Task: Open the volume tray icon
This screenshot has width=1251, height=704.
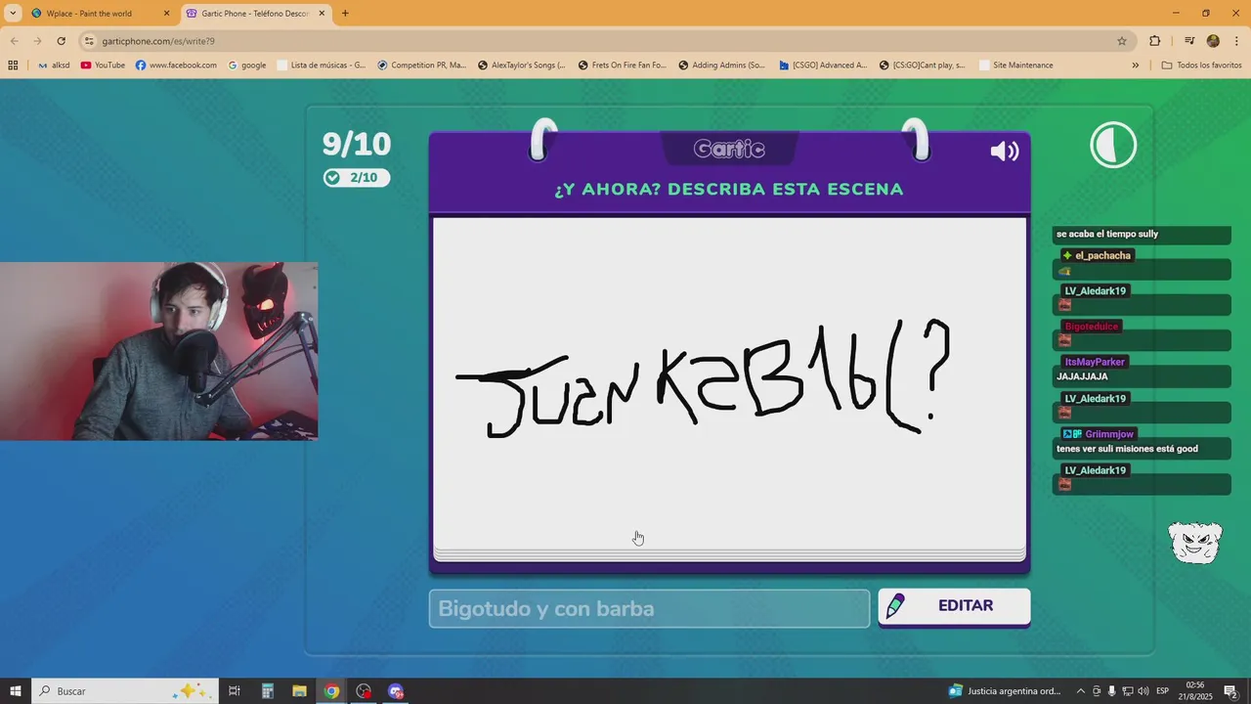Action: coord(1143,691)
